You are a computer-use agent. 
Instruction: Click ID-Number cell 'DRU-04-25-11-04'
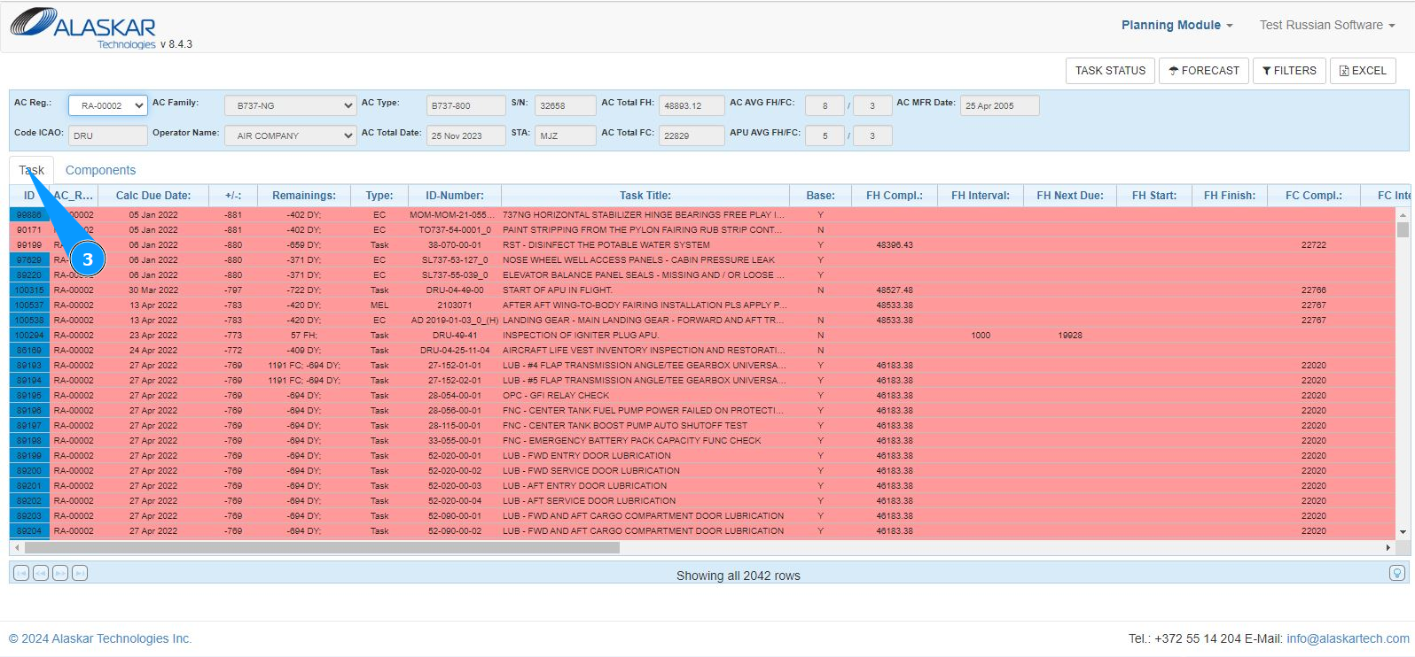point(455,351)
